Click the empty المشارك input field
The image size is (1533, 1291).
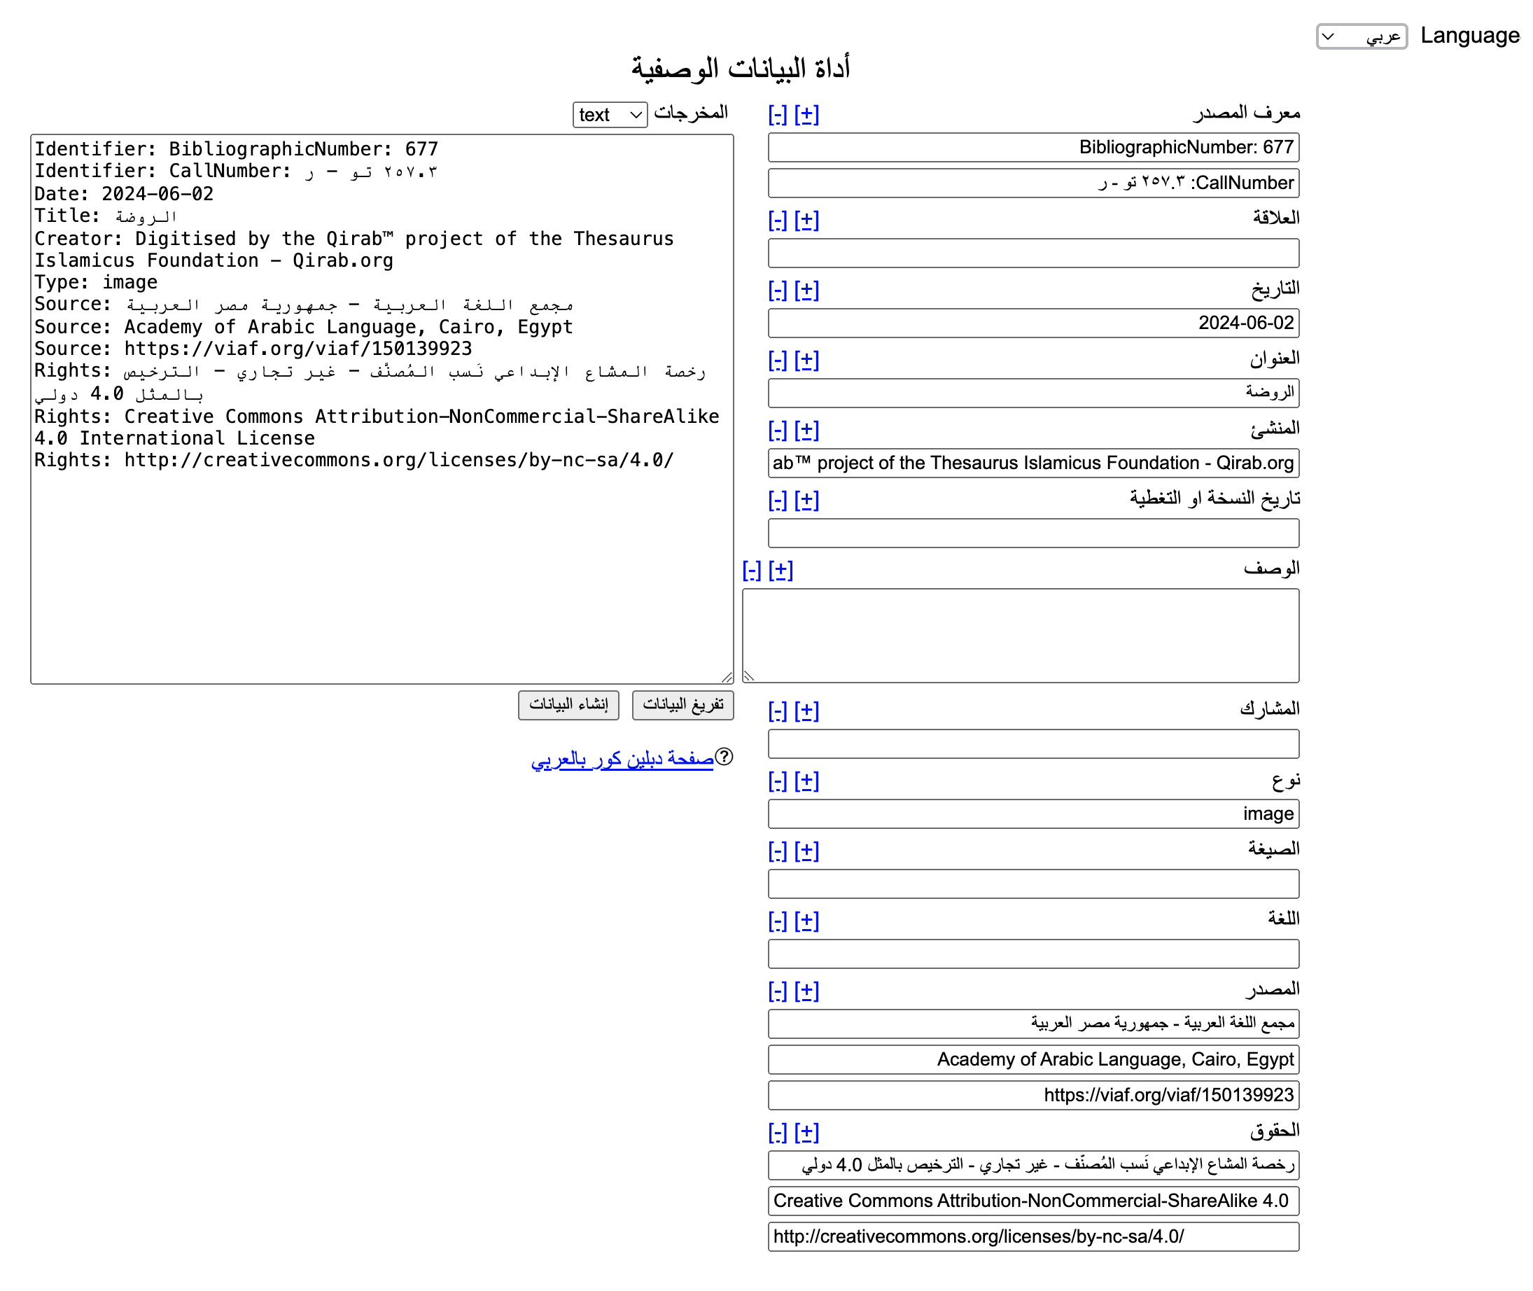1033,744
